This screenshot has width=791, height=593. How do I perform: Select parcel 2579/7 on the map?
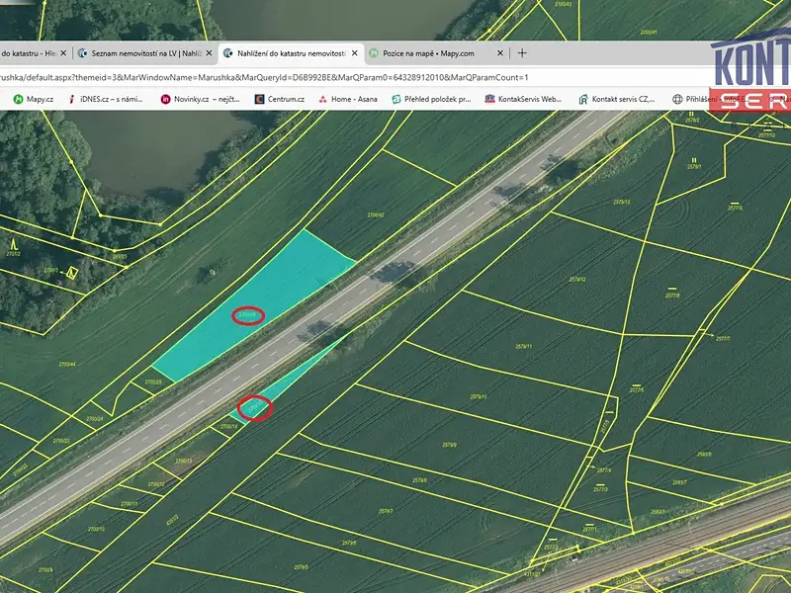(x=386, y=511)
